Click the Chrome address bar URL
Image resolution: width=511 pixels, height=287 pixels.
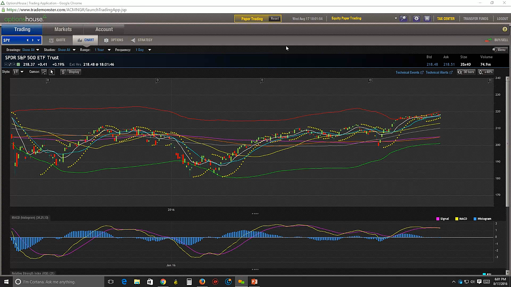coord(67,10)
